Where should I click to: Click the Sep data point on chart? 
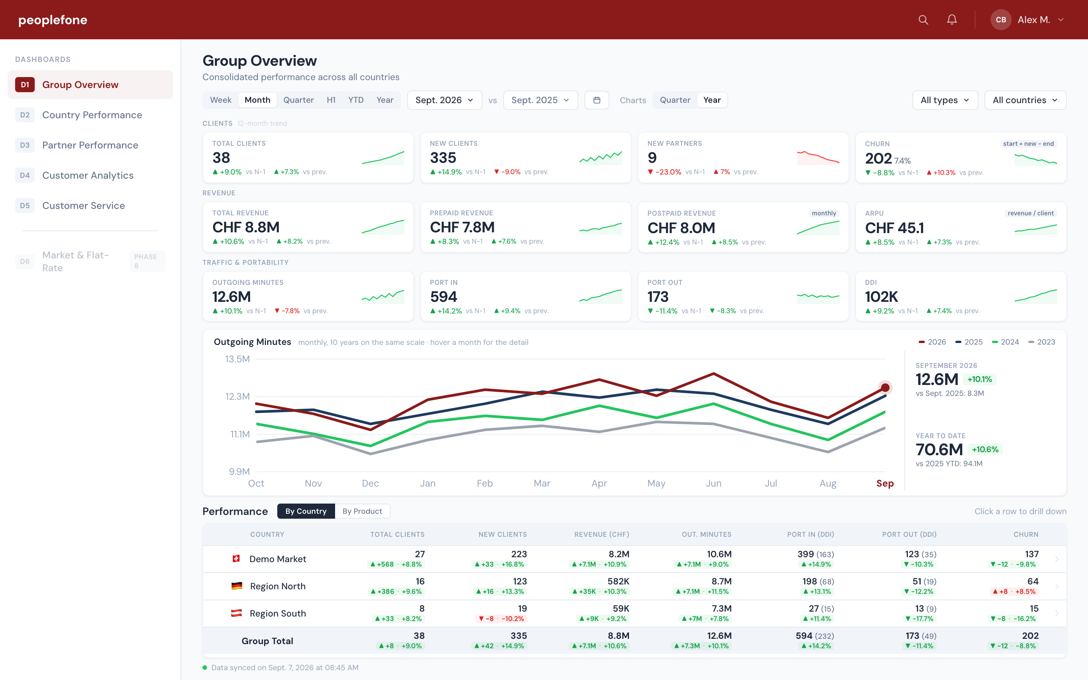click(885, 387)
